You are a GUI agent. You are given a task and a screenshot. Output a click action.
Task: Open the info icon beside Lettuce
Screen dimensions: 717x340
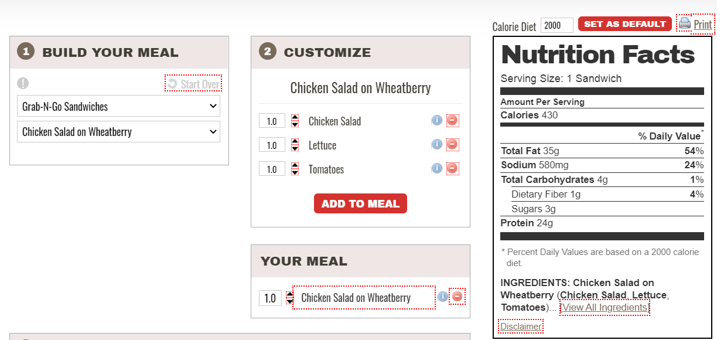point(436,144)
